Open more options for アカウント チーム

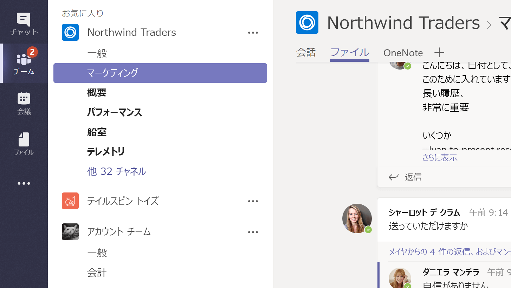pyautogui.click(x=253, y=232)
